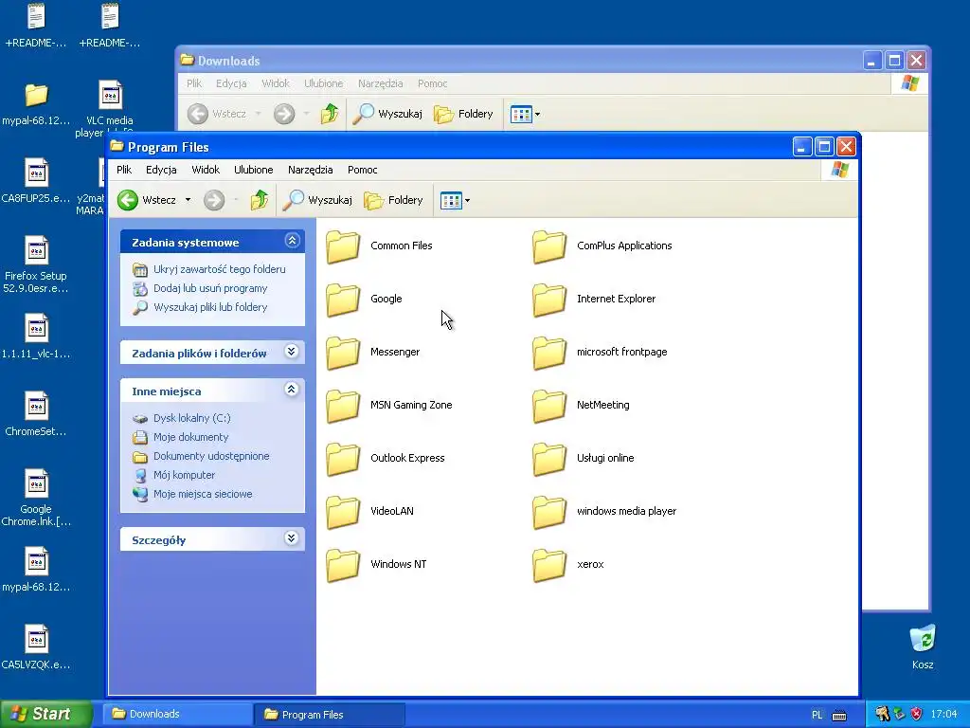Screen dimensions: 970x728
Task: Toggle Foldery pane in Program Files toolbar
Action: (393, 200)
